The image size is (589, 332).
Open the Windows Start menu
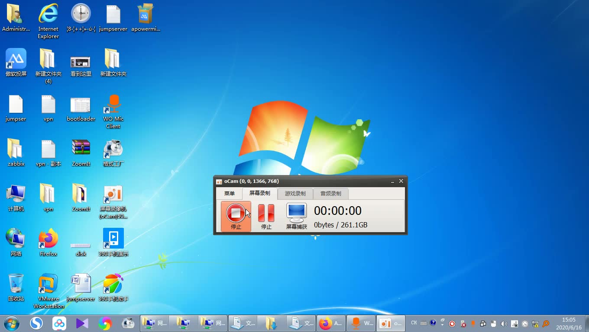12,323
